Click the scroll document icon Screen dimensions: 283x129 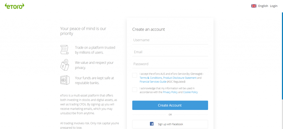point(64,50)
